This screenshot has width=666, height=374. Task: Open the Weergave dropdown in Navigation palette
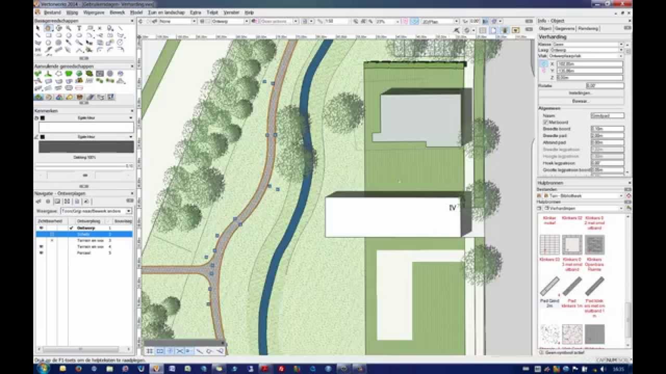tap(96, 211)
